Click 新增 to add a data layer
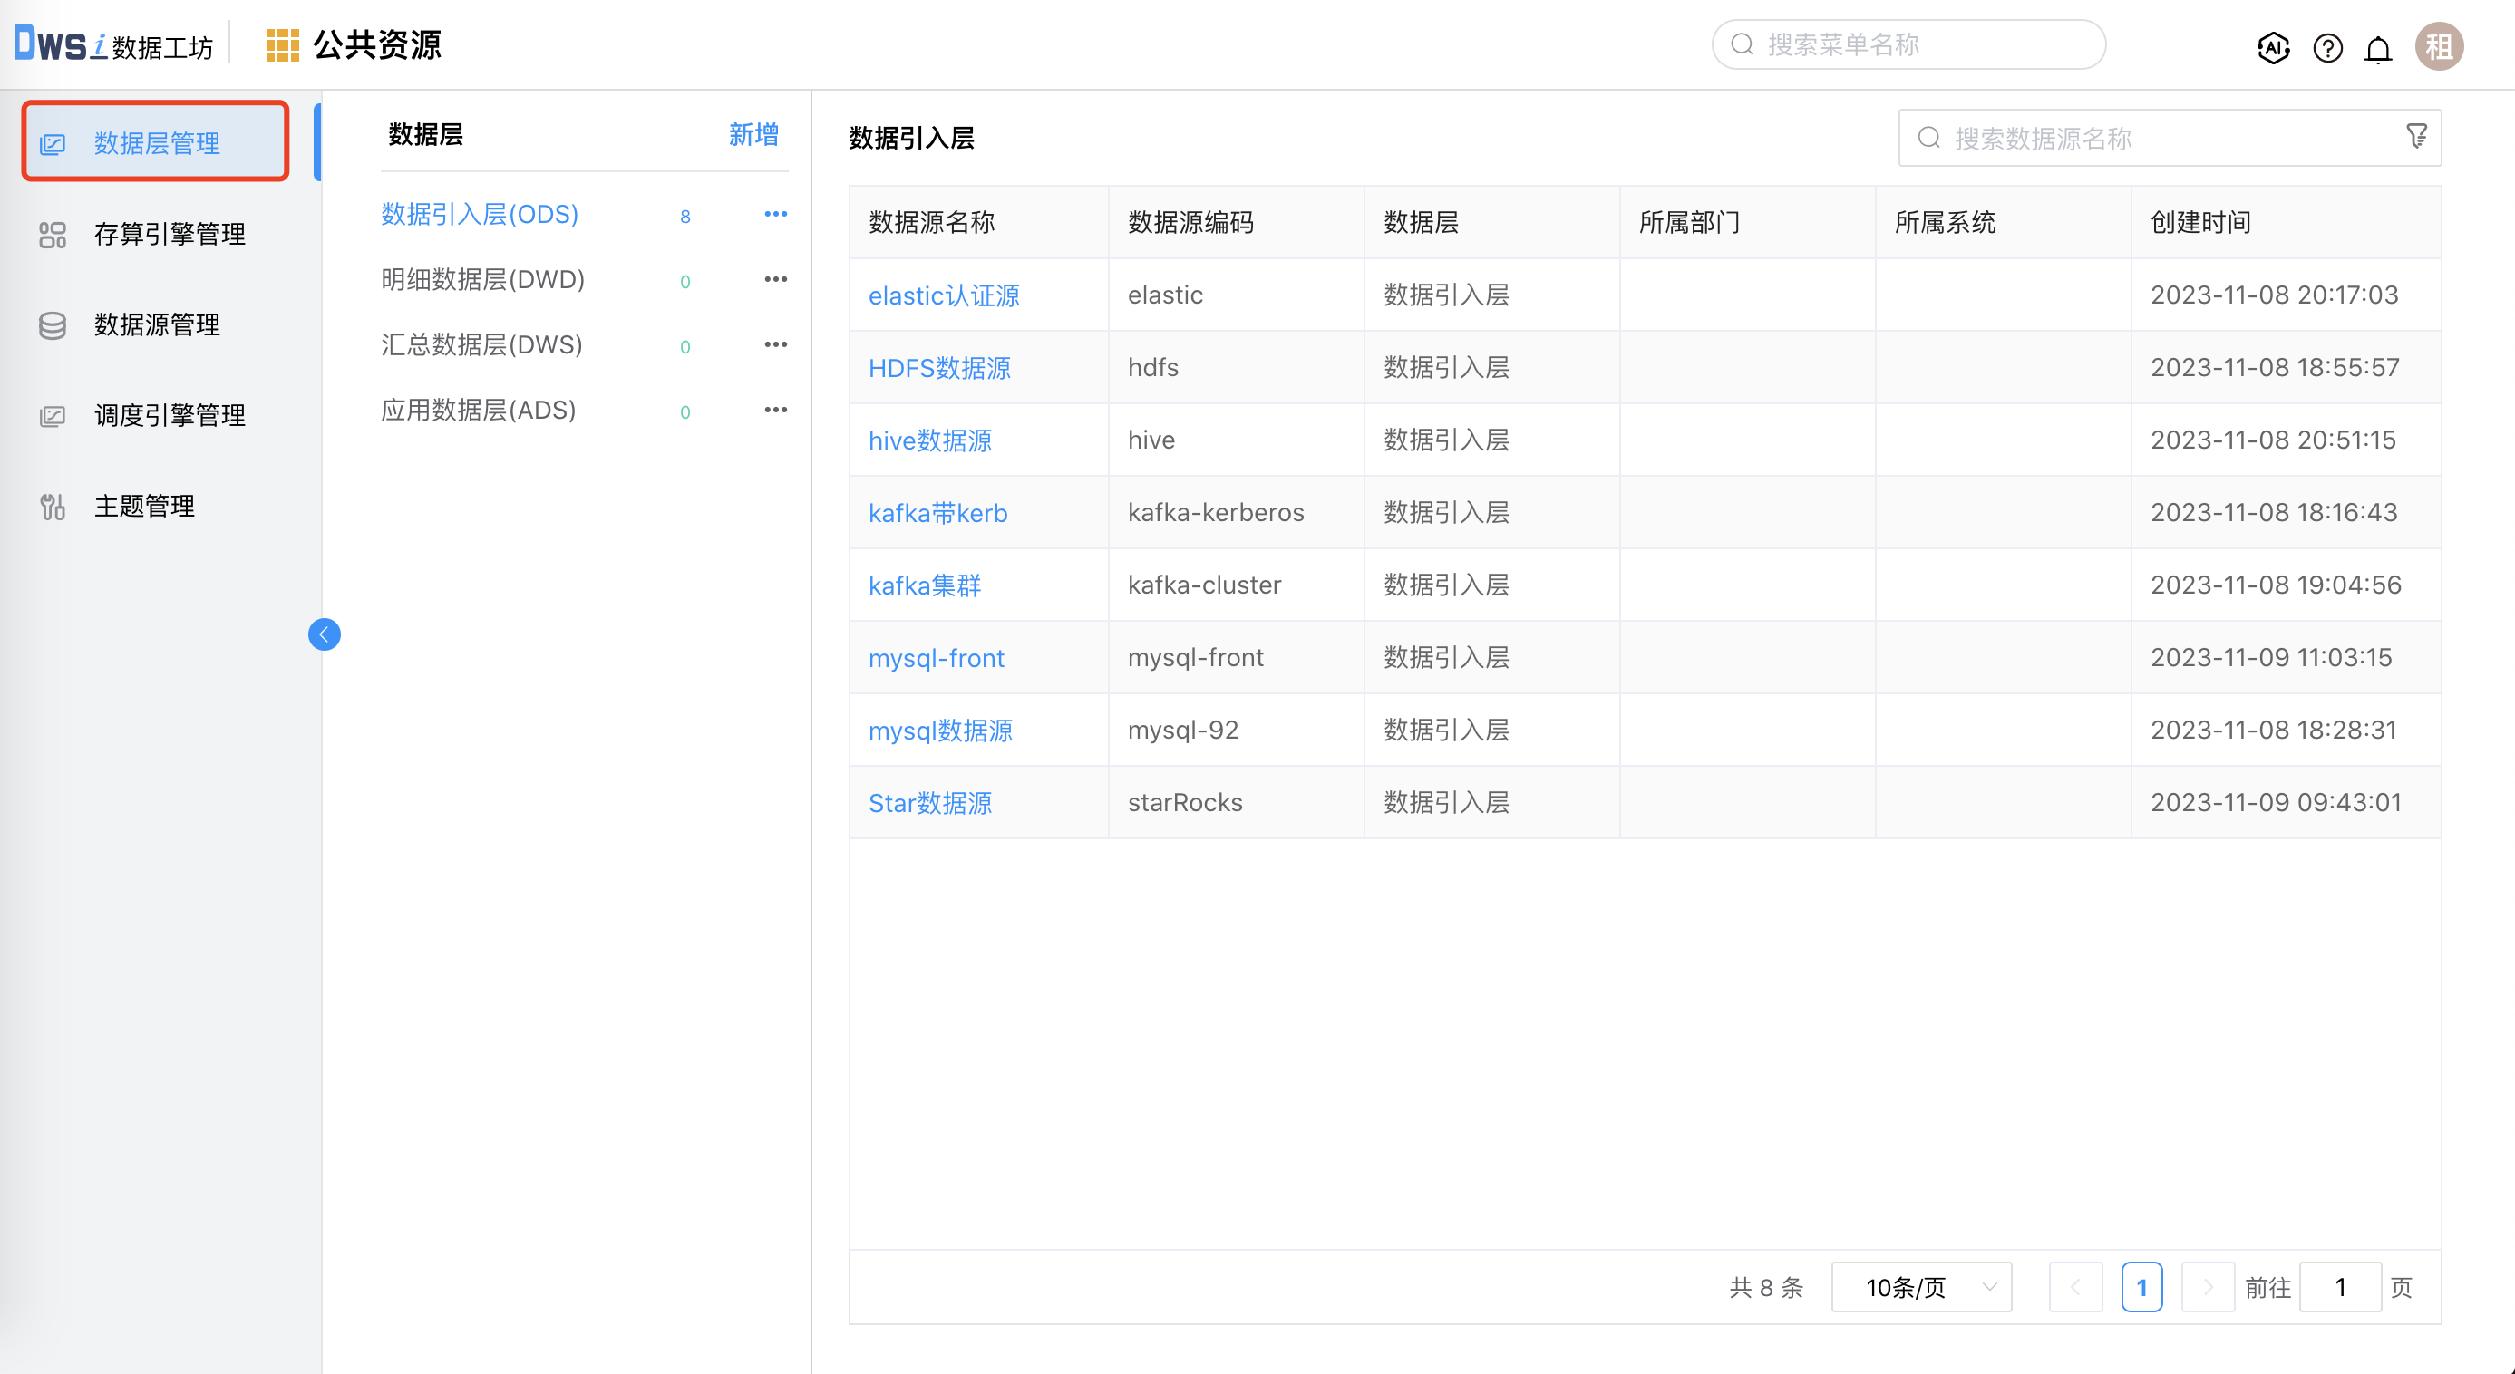 tap(752, 135)
